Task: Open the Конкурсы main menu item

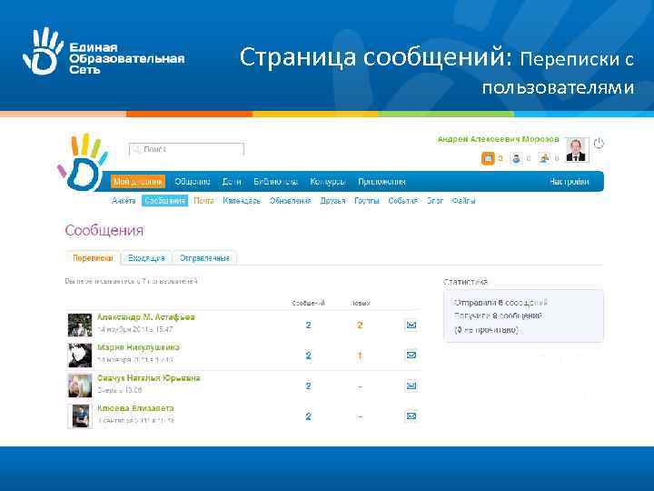Action: [x=327, y=182]
